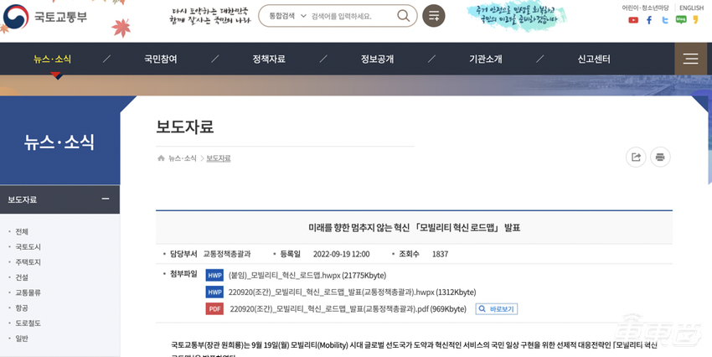The image size is (712, 357).
Task: Open the Twitter icon
Action: point(665,20)
